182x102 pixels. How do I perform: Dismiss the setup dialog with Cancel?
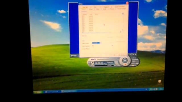click(x=123, y=55)
